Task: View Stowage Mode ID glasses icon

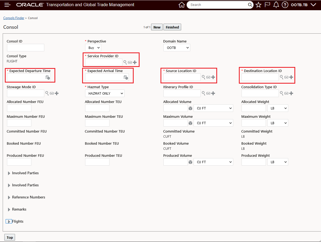Action: (52, 93)
